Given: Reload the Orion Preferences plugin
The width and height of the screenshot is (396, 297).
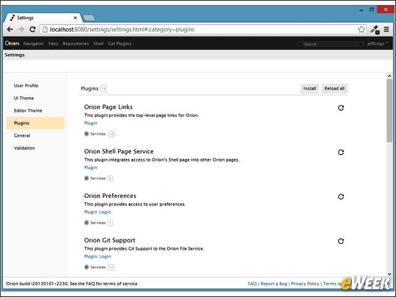Looking at the screenshot, I should (x=341, y=197).
